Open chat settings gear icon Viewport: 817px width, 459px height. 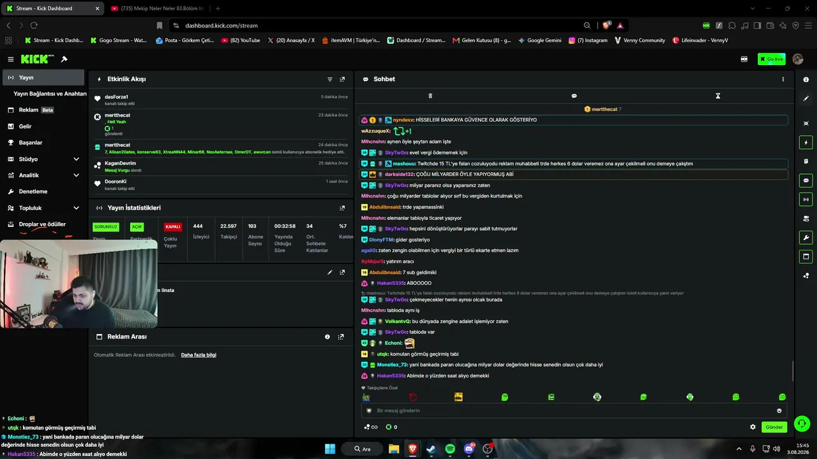click(x=753, y=427)
